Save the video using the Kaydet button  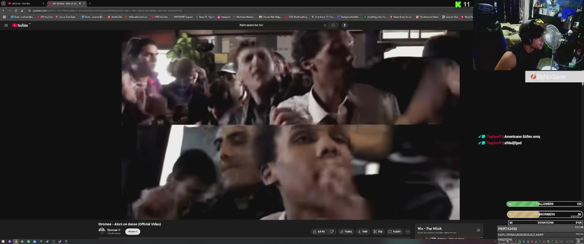pos(395,231)
